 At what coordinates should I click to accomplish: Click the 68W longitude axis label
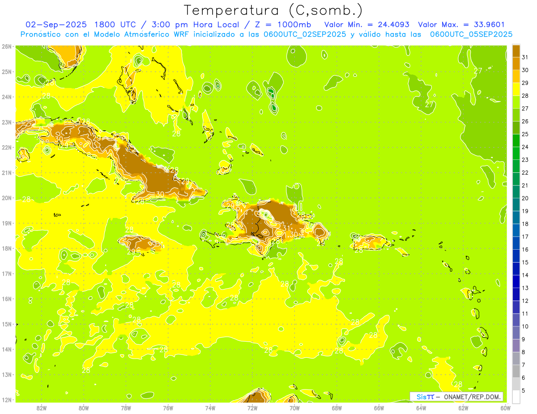(337, 408)
